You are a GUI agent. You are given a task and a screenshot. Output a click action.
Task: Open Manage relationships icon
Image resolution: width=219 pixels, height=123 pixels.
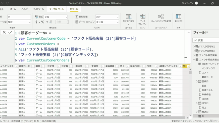pos(161,16)
